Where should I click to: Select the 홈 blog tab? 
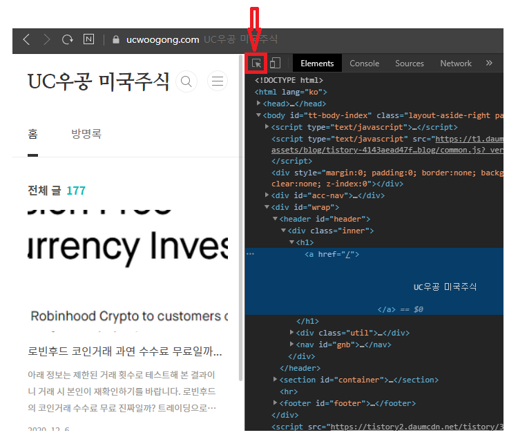click(32, 134)
